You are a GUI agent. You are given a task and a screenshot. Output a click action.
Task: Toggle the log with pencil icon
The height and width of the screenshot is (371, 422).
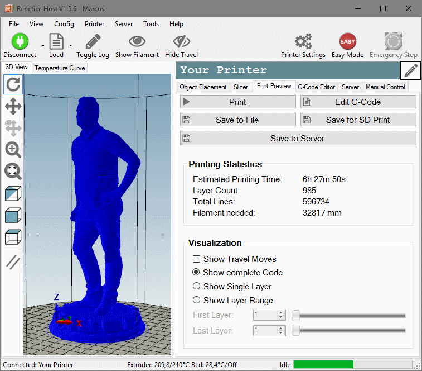tap(93, 41)
